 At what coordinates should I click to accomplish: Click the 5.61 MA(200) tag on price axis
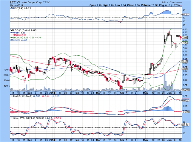[185, 69]
